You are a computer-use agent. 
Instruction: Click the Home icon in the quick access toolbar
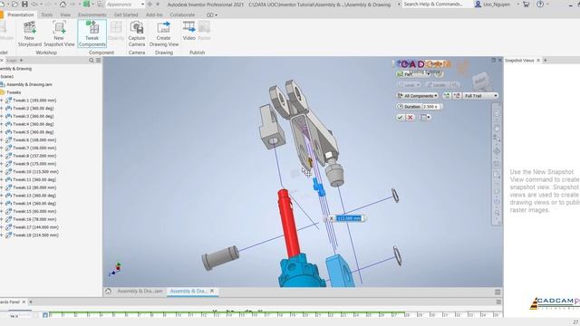coord(63,4)
